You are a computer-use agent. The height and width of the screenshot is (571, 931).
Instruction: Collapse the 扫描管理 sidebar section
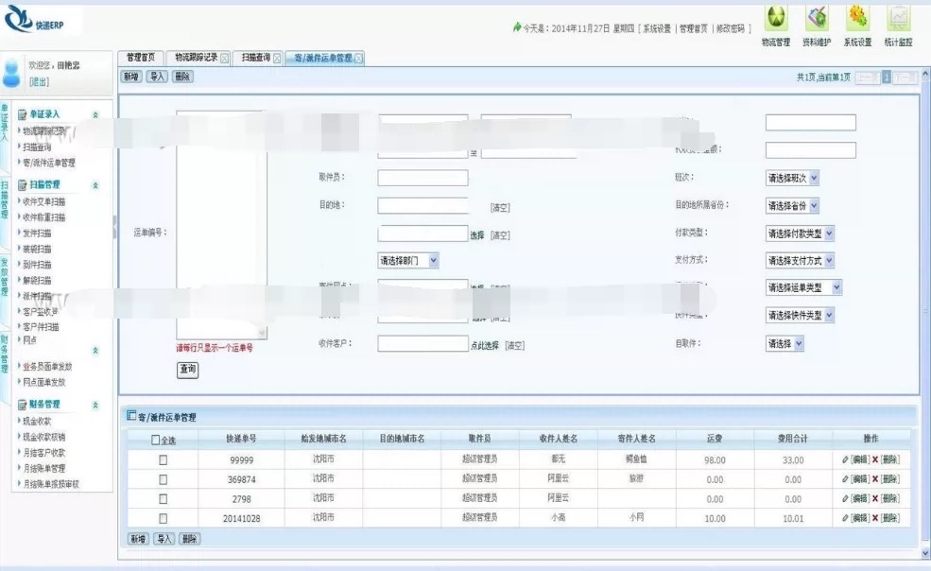95,185
